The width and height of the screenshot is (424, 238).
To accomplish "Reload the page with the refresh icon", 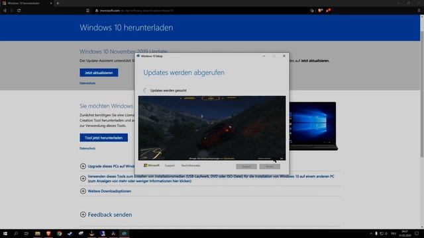I will (19, 11).
